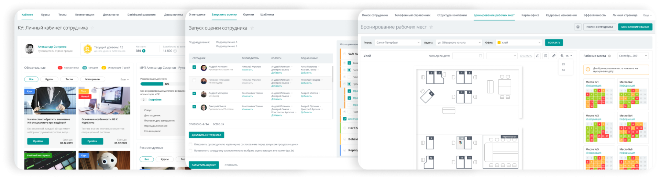Image resolution: width=660 pixels, height=179 pixels.
Task: Click the date filter input field
Action: pyautogui.click(x=467, y=56)
